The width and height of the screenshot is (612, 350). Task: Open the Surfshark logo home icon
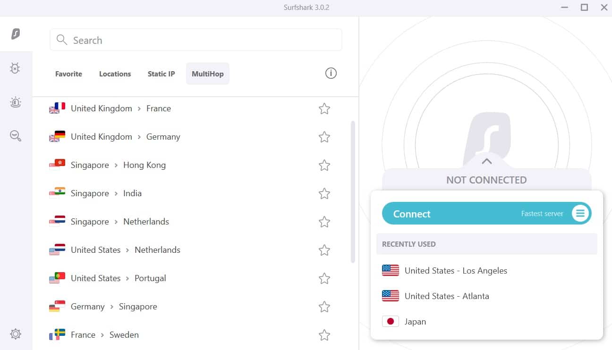[16, 34]
